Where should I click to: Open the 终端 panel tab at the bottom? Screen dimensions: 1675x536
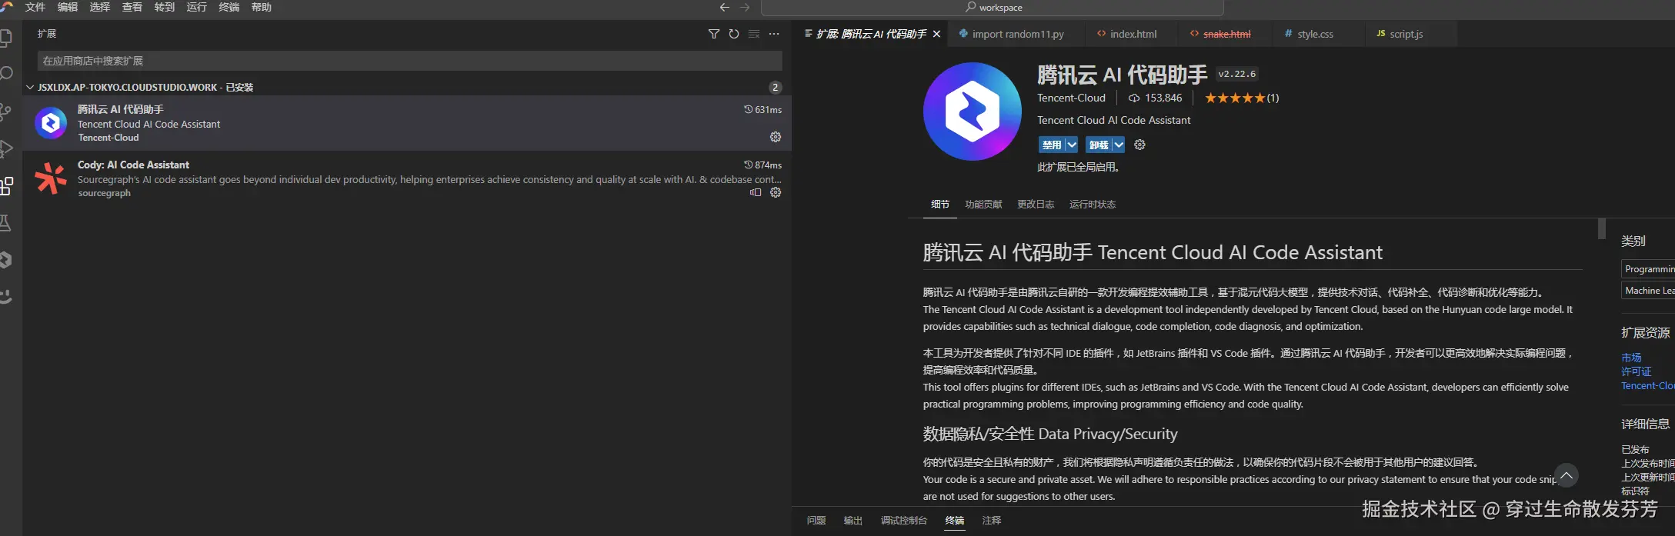pos(955,521)
